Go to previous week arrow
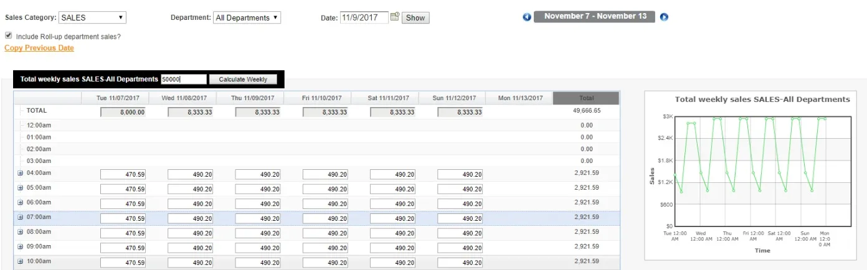Screen dimensions: 867x270 527,17
